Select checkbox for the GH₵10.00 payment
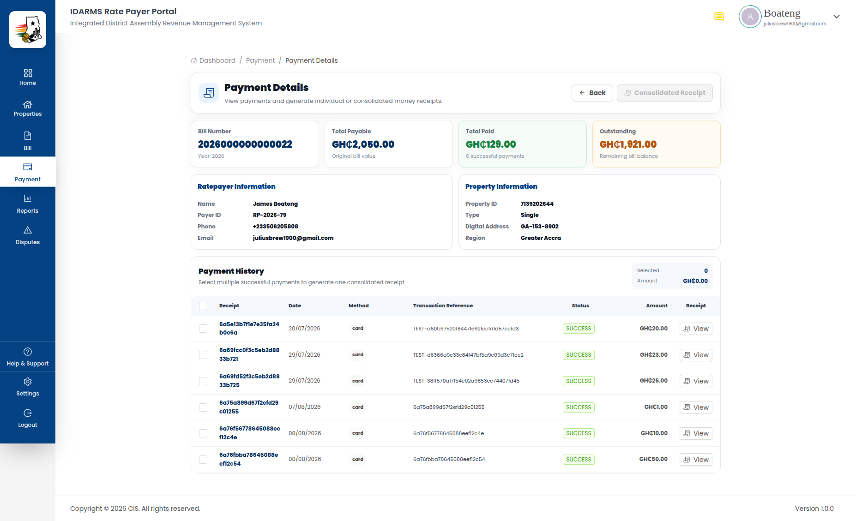856x521 pixels. [203, 433]
